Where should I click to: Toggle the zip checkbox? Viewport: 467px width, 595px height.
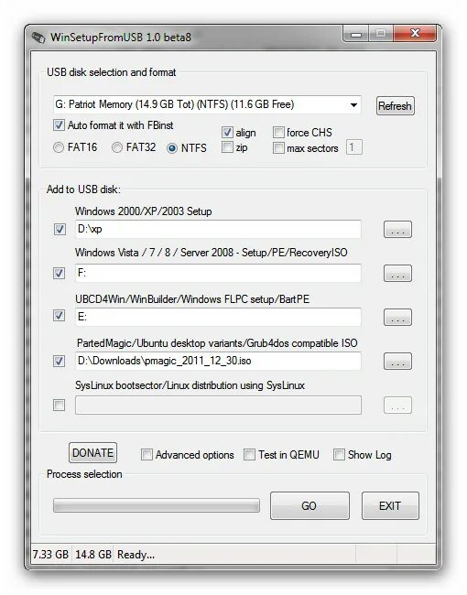tap(227, 146)
